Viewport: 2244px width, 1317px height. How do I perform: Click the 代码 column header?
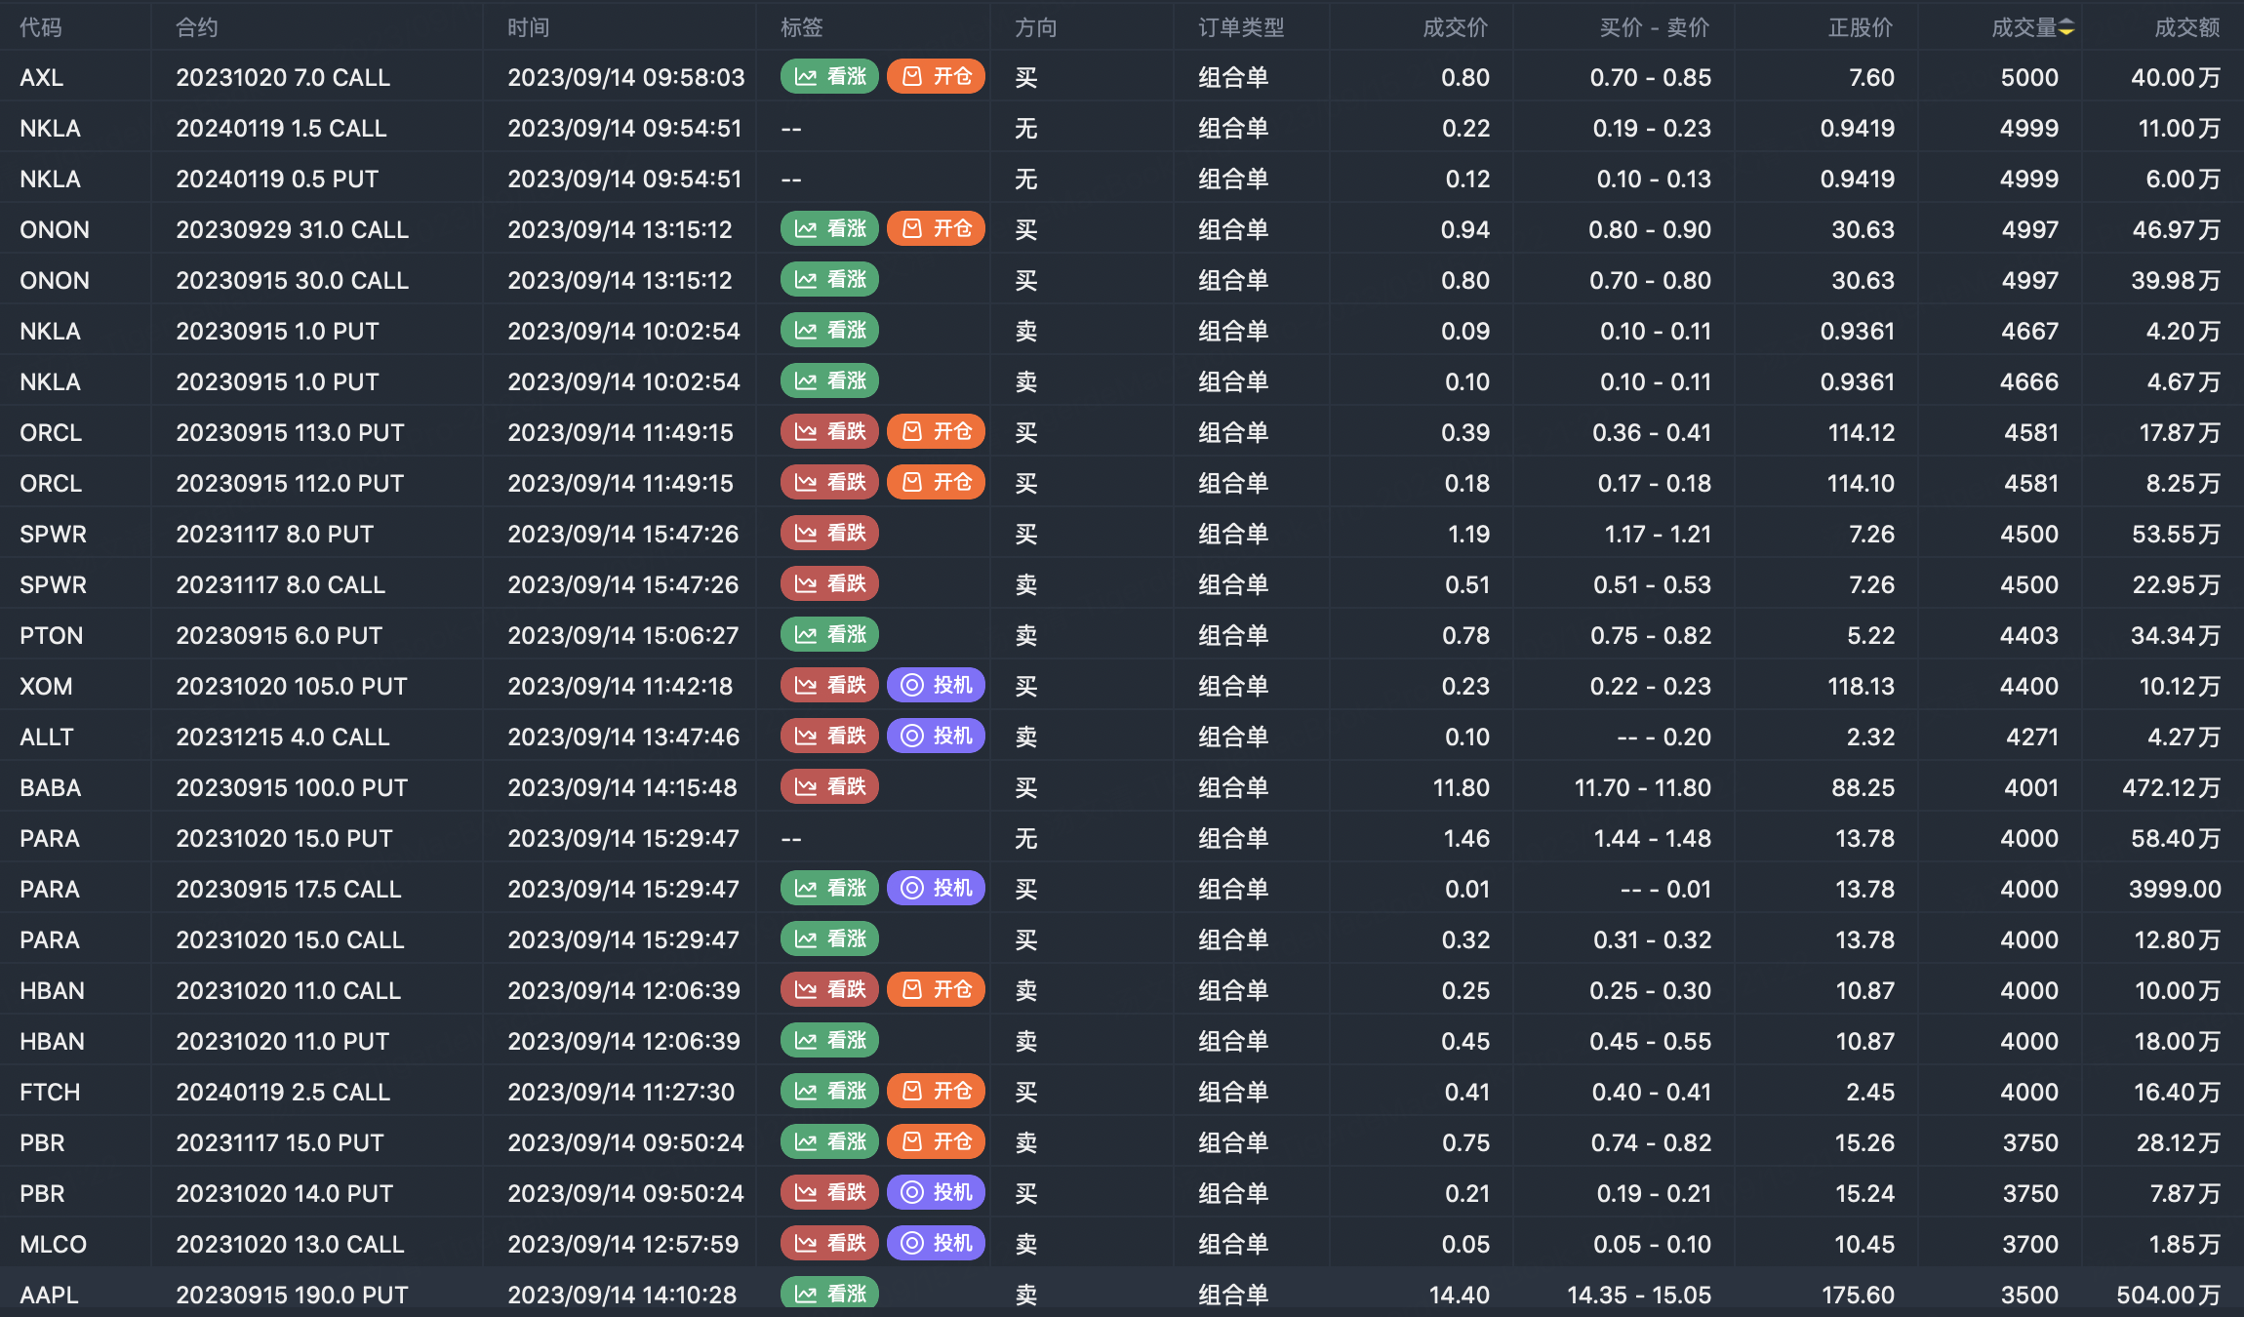click(41, 27)
